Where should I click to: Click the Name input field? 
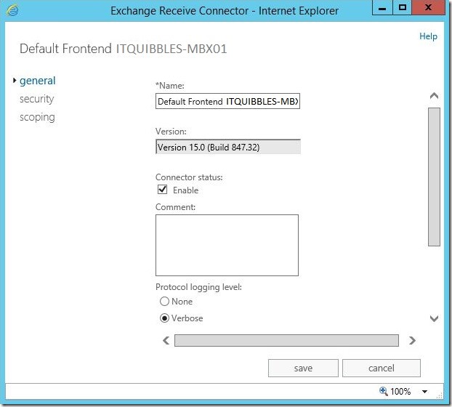227,101
